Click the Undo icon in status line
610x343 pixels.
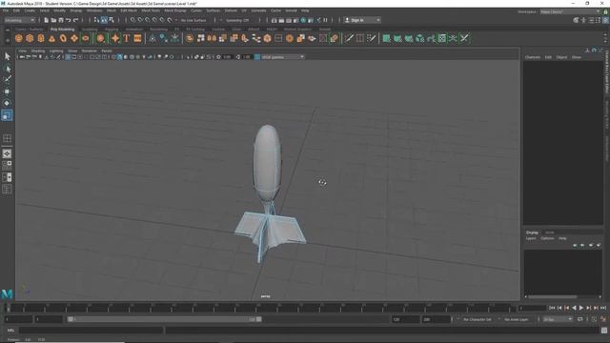pos(69,20)
